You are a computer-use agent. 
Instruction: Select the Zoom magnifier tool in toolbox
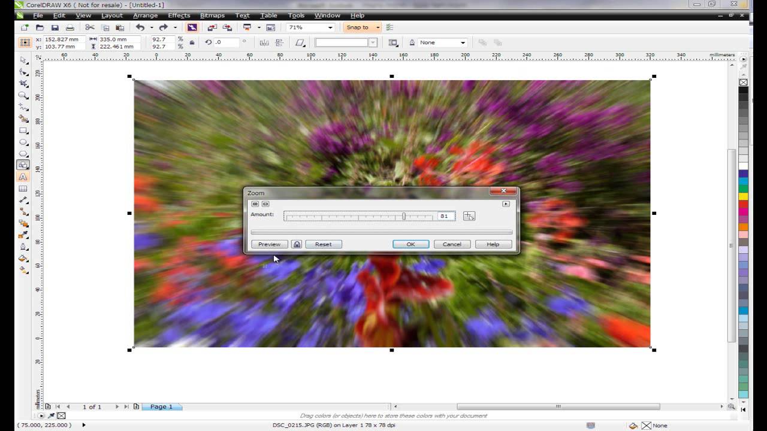point(23,95)
